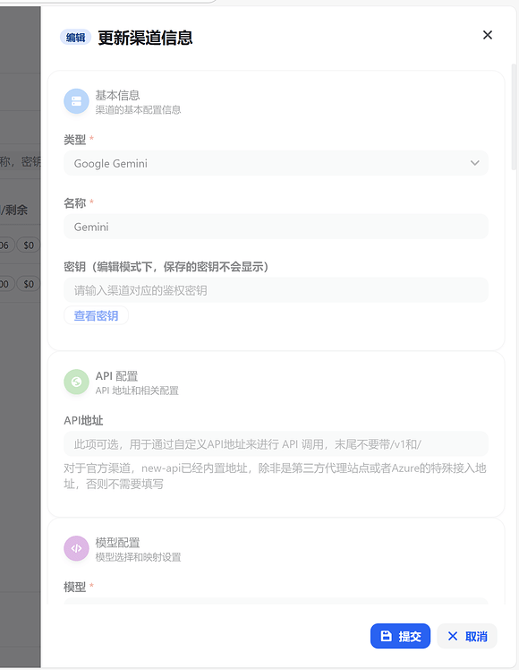Click the 类型 field label
Screen dimensions: 519x670
point(74,140)
